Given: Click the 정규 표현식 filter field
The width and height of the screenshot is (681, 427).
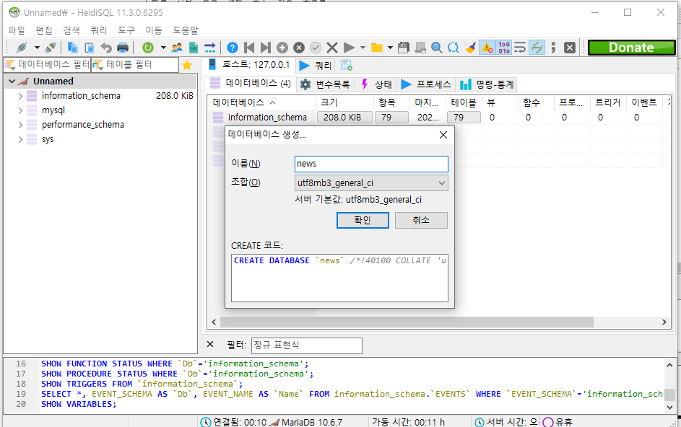Looking at the screenshot, I should [307, 345].
